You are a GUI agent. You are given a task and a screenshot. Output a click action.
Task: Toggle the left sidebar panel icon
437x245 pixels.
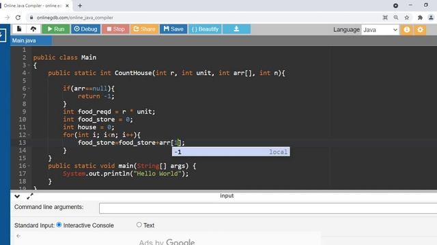coord(3,35)
